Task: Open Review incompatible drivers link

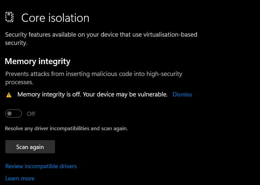Action: click(x=41, y=166)
